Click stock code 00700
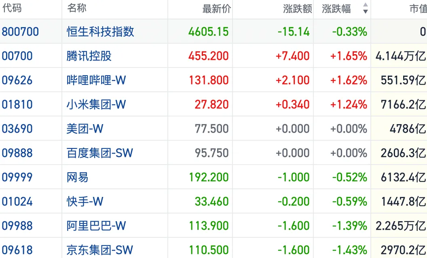The width and height of the screenshot is (427, 258). click(x=17, y=56)
